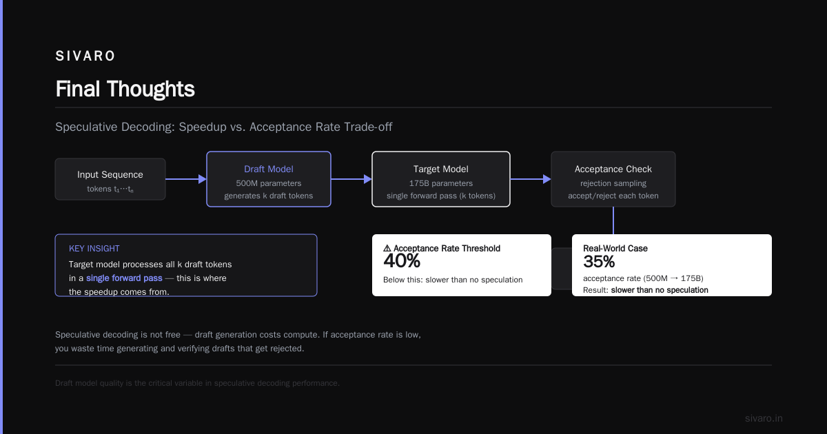Click the 40% threshold value
The height and width of the screenshot is (434, 827).
402,262
